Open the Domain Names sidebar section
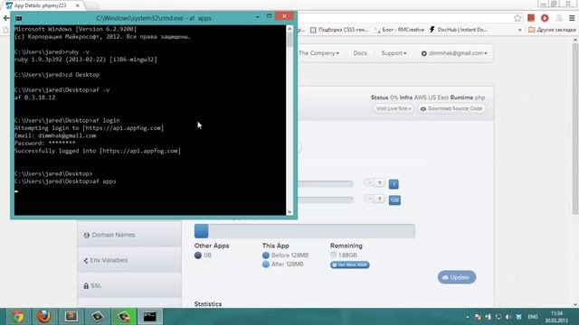 pyautogui.click(x=129, y=235)
